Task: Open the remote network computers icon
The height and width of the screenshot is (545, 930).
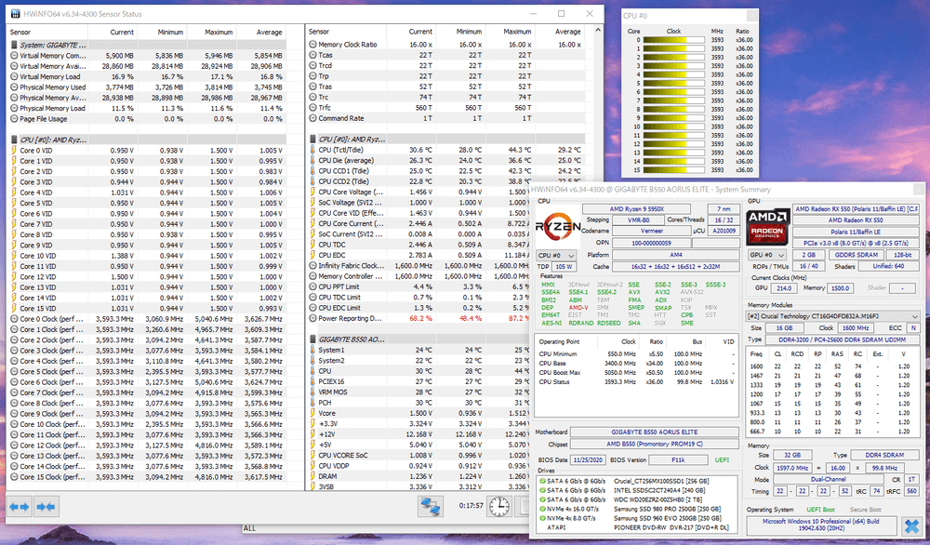Action: click(431, 506)
